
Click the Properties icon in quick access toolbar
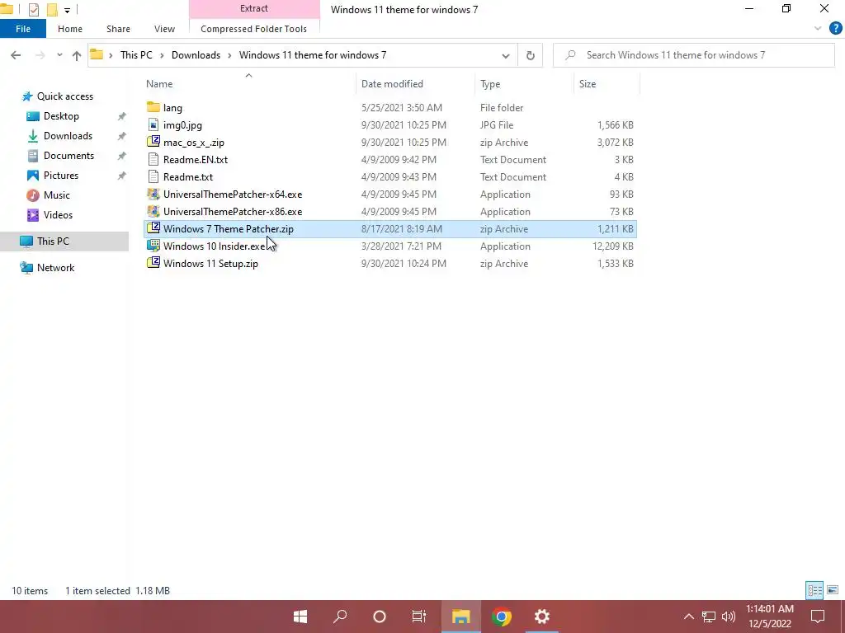(x=33, y=9)
